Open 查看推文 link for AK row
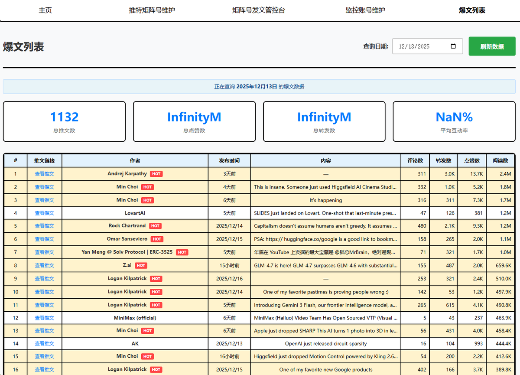Viewport: 520px width, 375px height. tap(45, 343)
